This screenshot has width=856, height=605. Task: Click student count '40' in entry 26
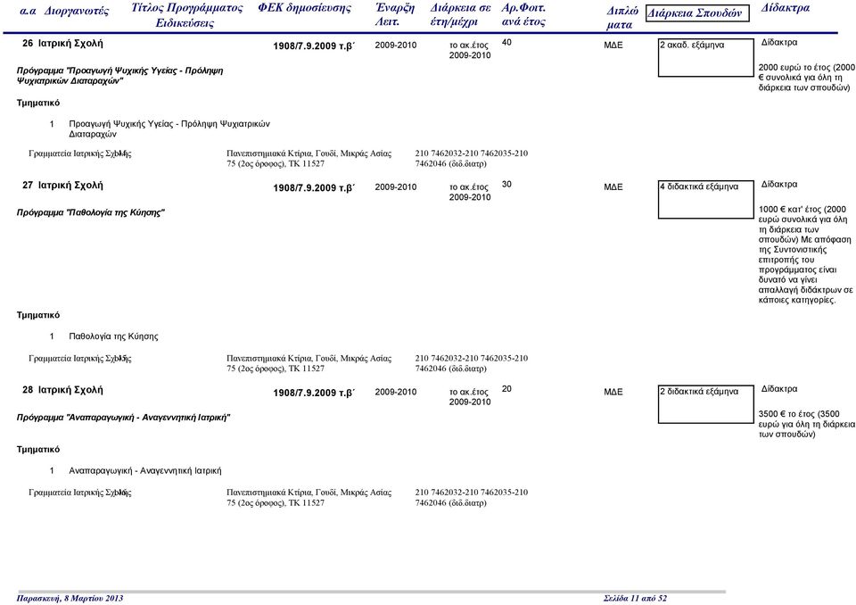click(506, 43)
